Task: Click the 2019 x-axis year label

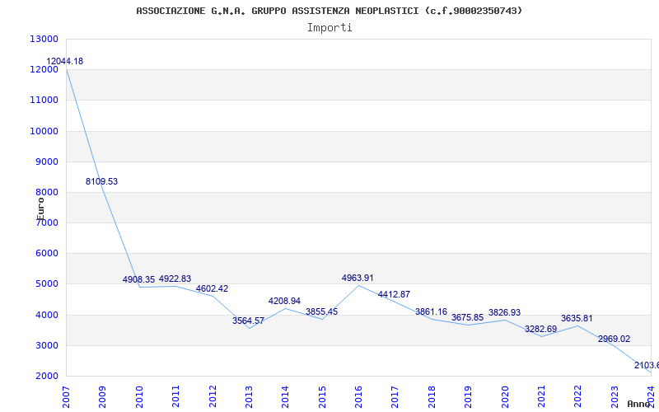Action: point(468,396)
